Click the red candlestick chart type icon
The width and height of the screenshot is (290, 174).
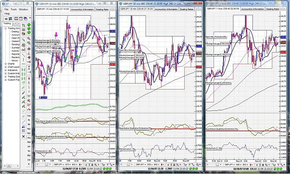tap(29, 78)
